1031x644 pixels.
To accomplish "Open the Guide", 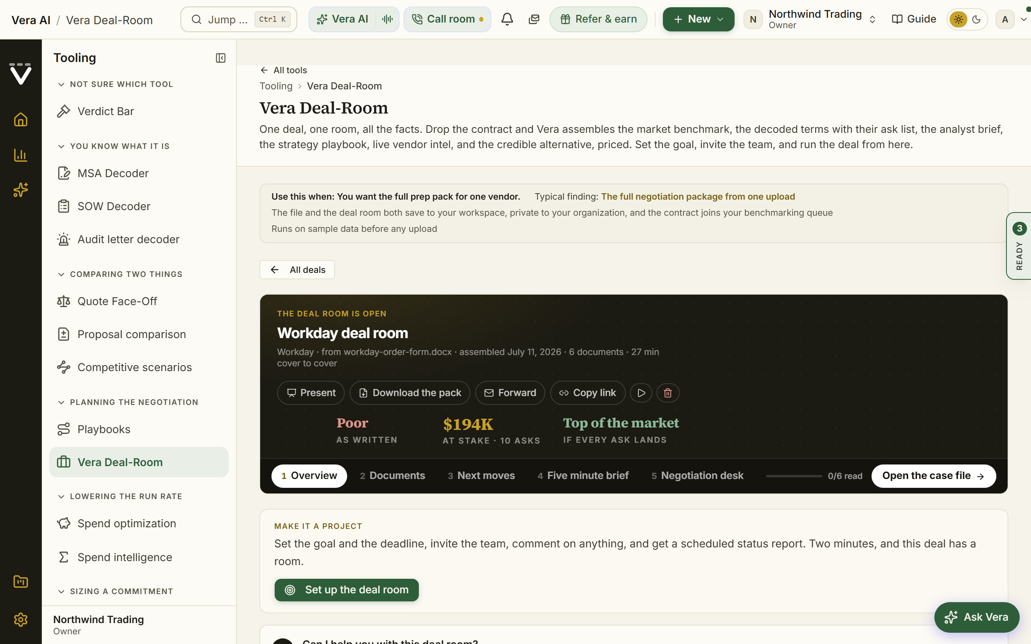I will (914, 19).
